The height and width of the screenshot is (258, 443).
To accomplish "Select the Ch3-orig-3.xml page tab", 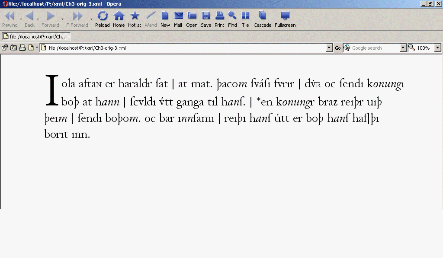I will tap(35, 37).
